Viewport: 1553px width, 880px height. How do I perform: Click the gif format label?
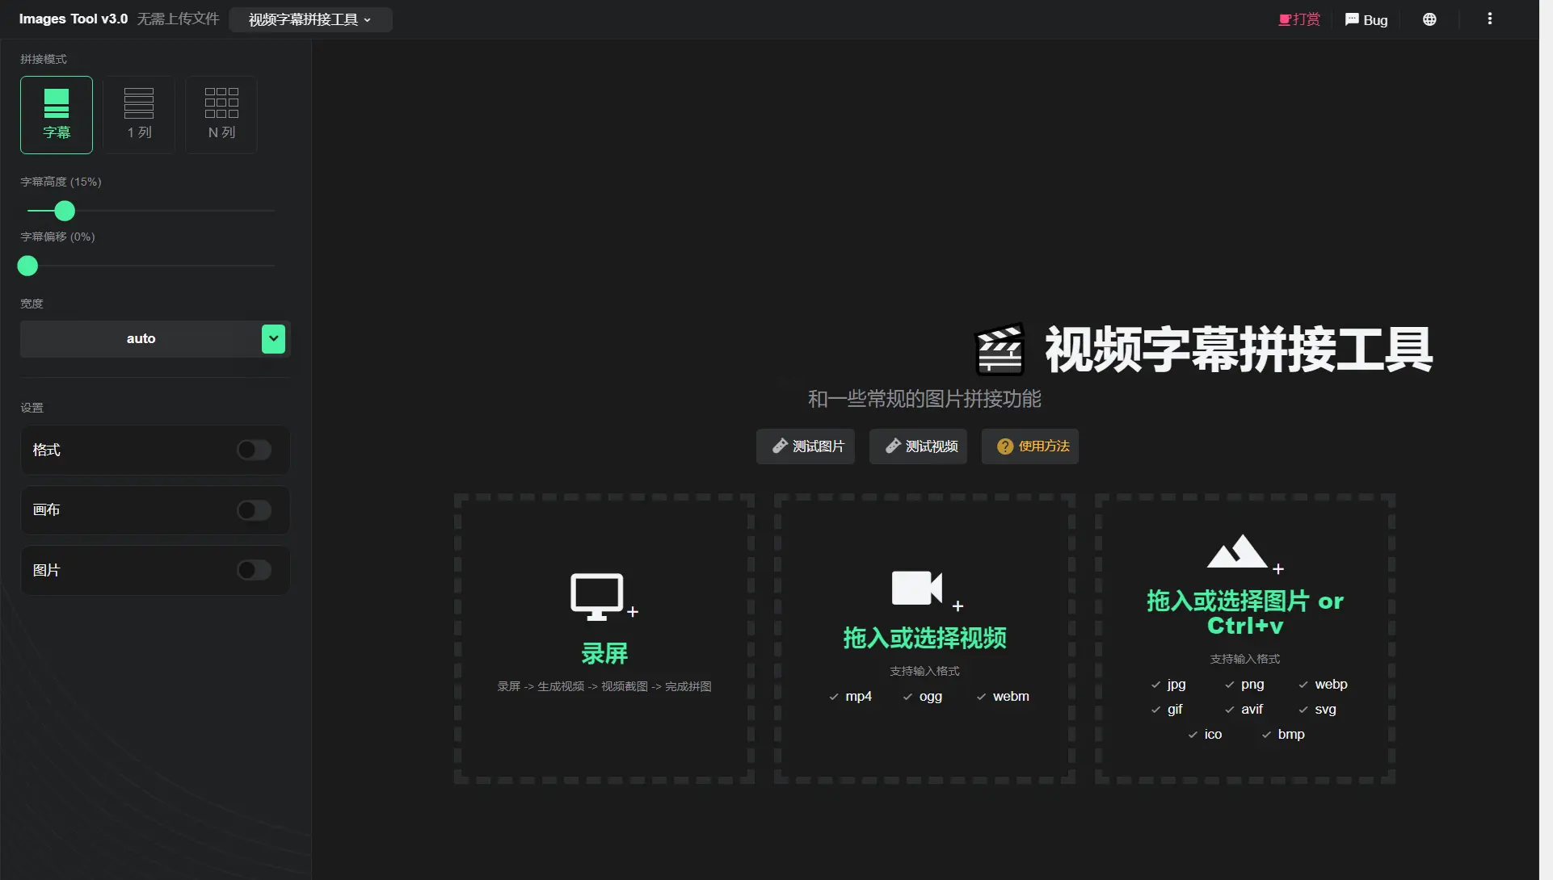1175,710
